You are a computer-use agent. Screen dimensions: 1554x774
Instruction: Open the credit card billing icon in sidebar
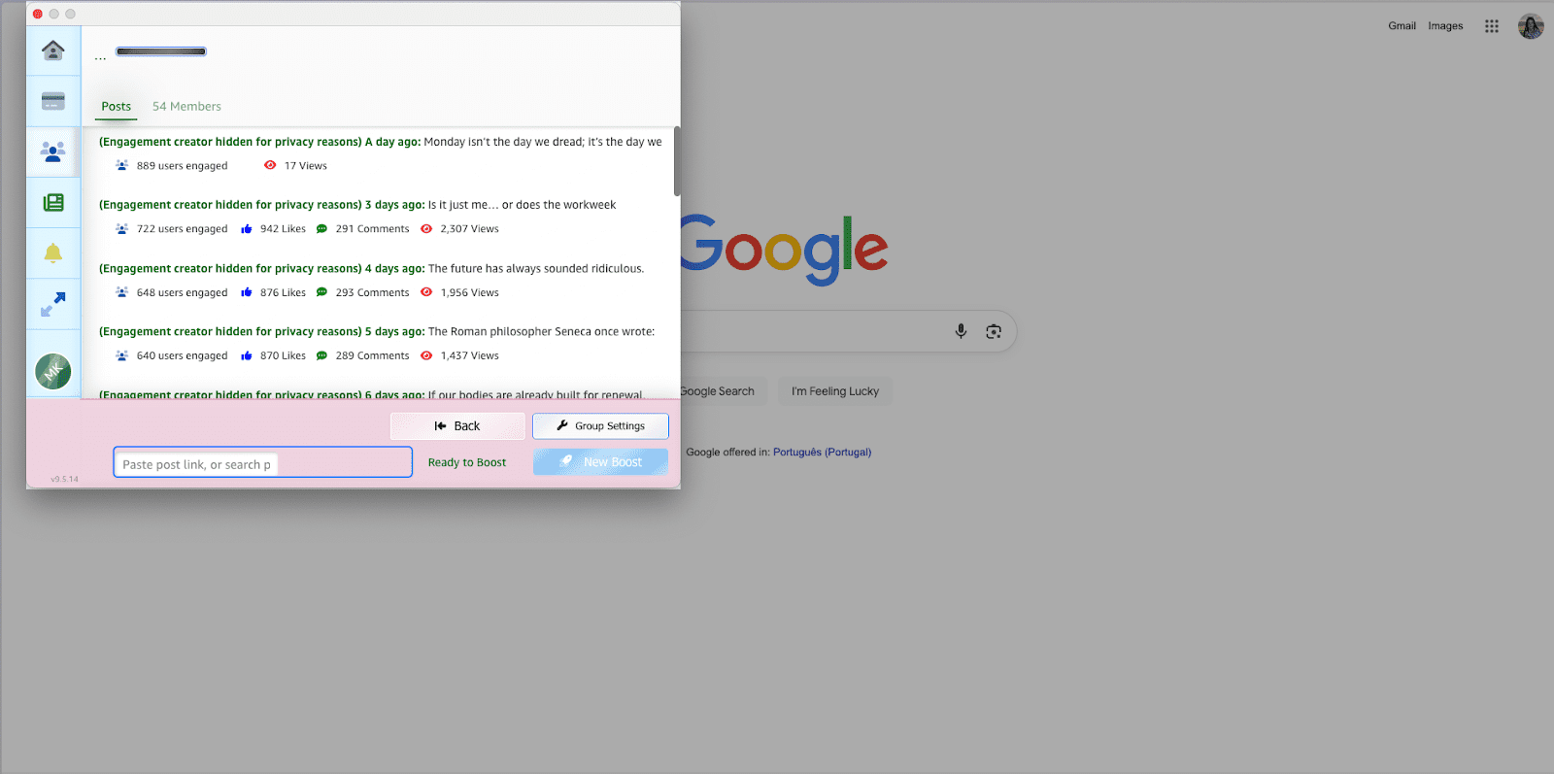pyautogui.click(x=53, y=101)
